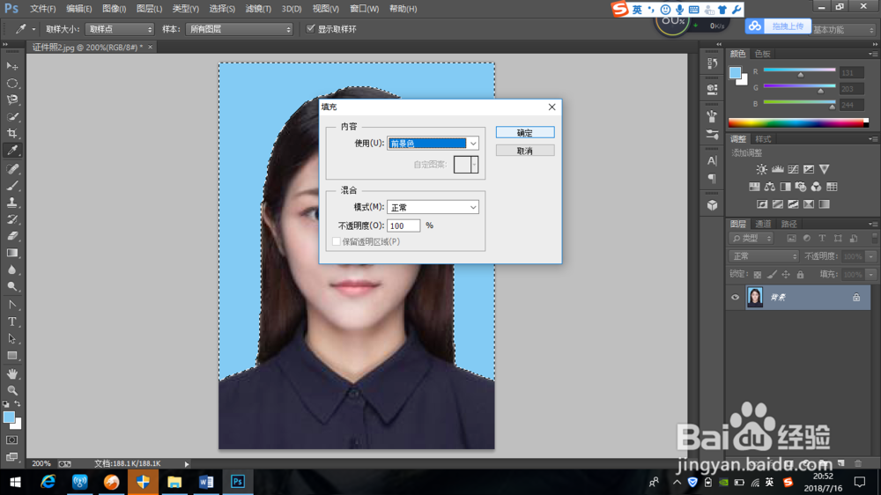Open the layer 类型 filter dropdown
The image size is (881, 495).
(751, 238)
